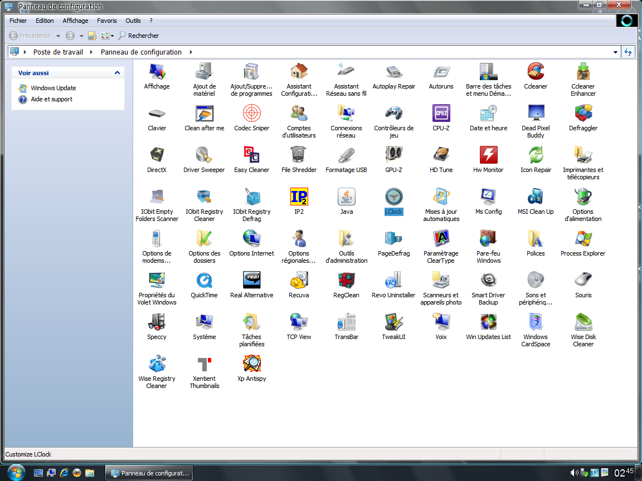Image resolution: width=642 pixels, height=481 pixels.
Task: Open the Wise Disk Cleaner icon
Action: pos(583,322)
